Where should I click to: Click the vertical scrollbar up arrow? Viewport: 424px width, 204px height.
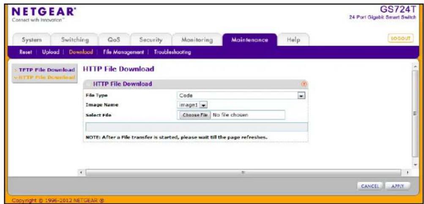[x=416, y=67]
